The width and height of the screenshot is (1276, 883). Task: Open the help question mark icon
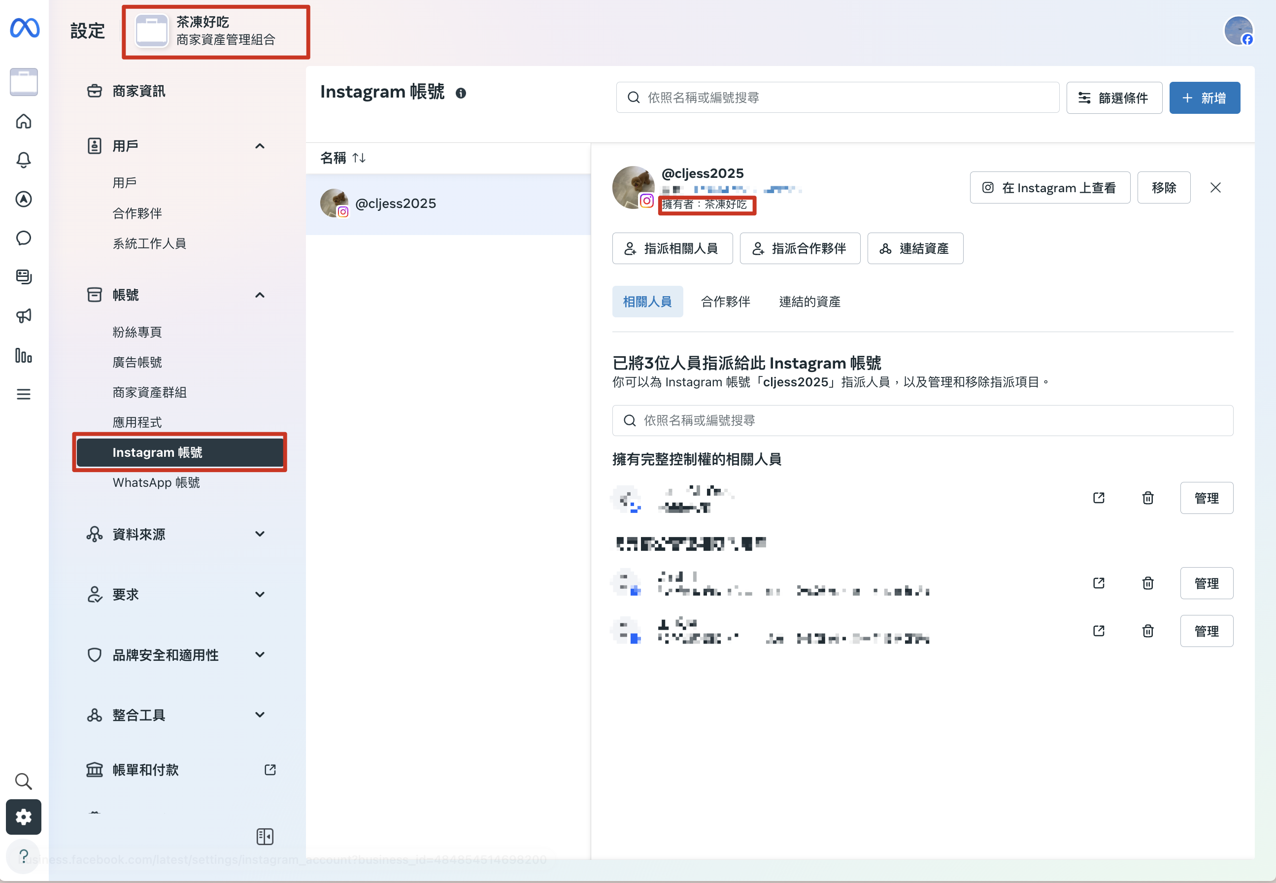pyautogui.click(x=23, y=855)
